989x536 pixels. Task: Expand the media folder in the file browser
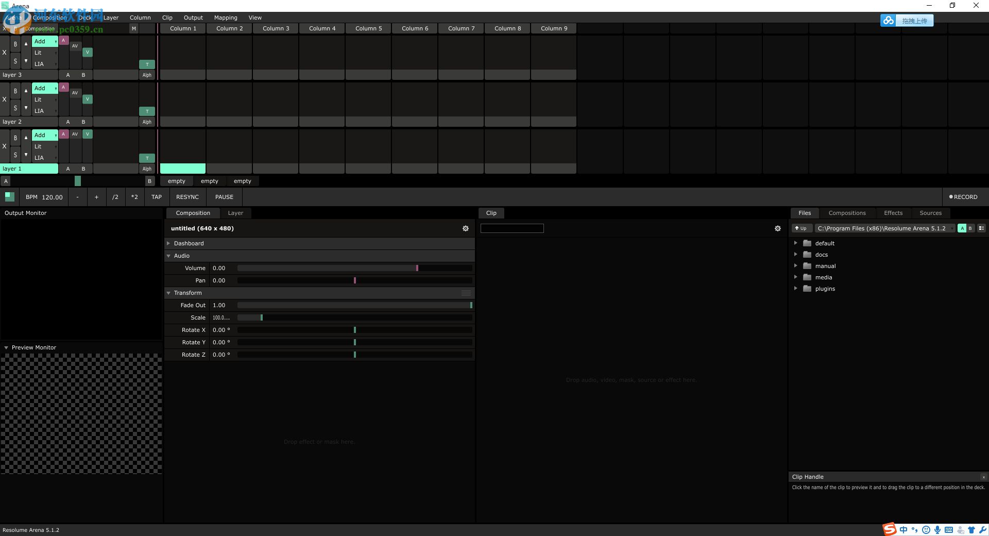point(796,277)
